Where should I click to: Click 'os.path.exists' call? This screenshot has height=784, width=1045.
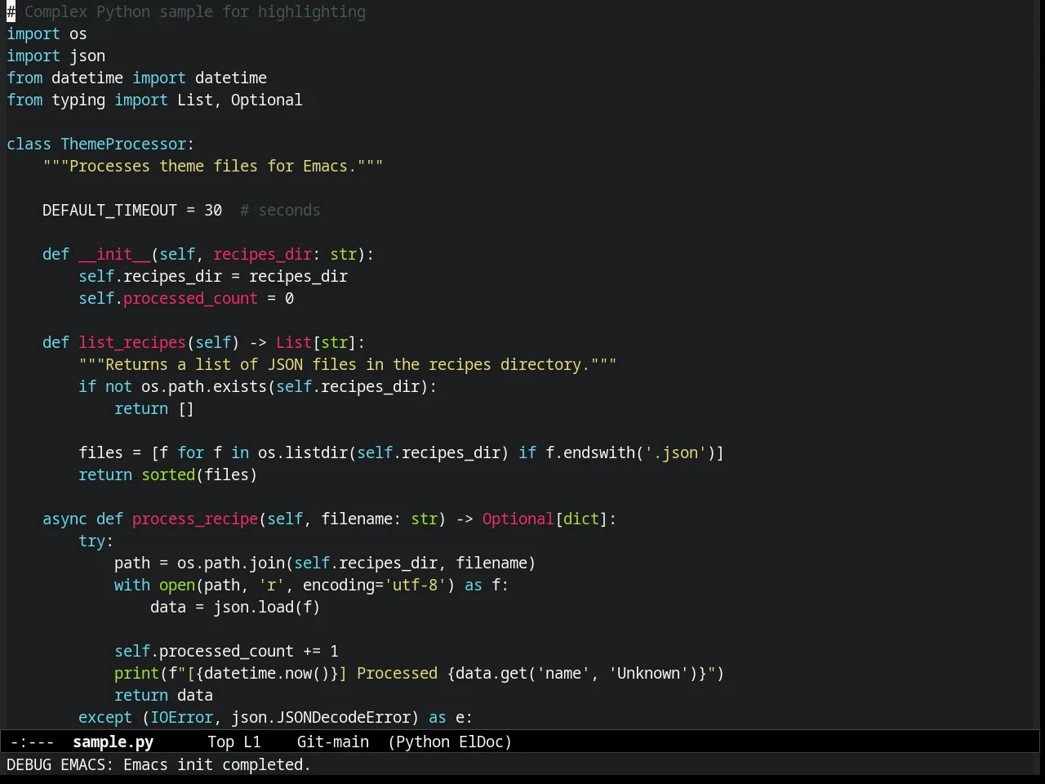pos(204,386)
